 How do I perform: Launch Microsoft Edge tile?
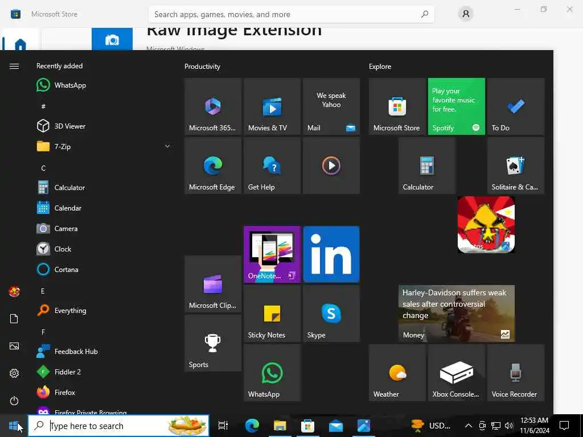[213, 166]
